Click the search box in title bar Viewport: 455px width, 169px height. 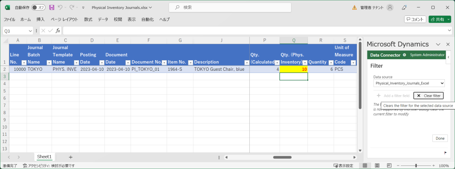(x=230, y=8)
